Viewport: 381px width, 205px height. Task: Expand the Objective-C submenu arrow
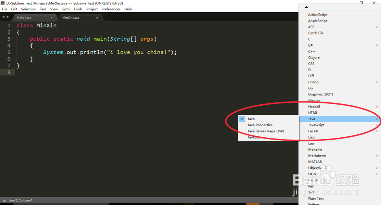coord(377,168)
